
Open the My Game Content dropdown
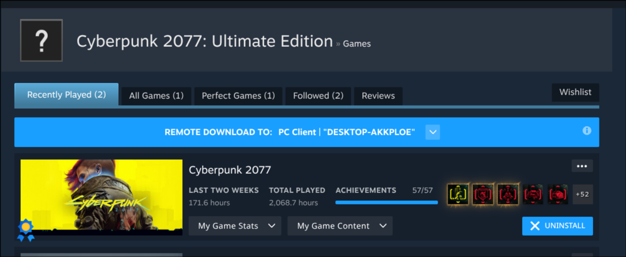pyautogui.click(x=340, y=226)
